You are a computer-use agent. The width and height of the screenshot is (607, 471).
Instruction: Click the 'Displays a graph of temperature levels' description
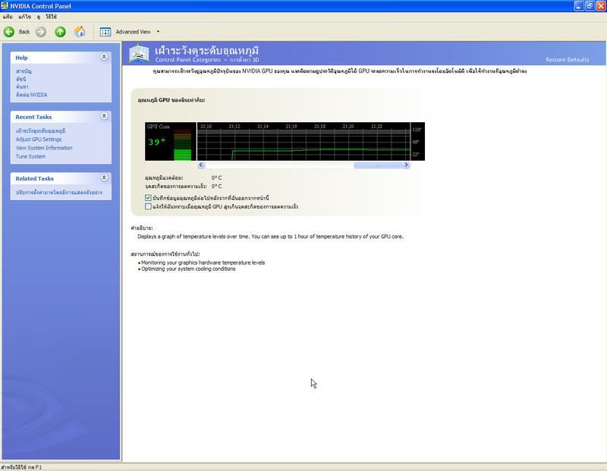270,237
